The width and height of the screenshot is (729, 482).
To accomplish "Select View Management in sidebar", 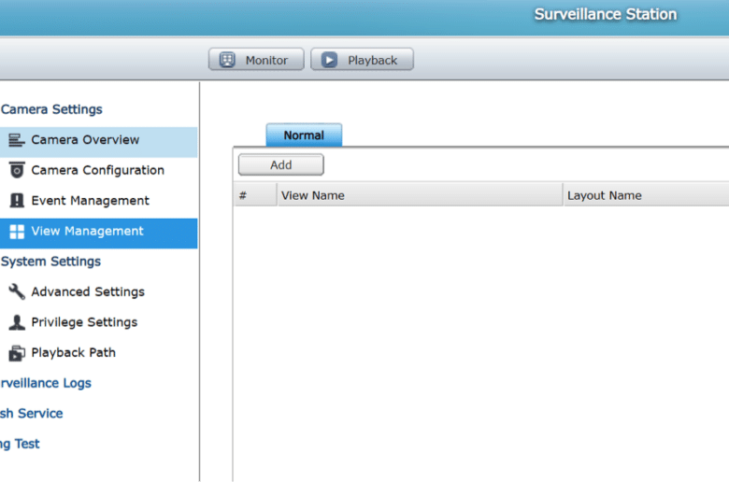I will (98, 233).
